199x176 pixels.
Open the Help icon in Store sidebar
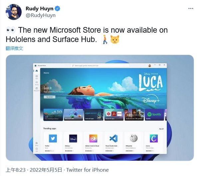(x=37, y=149)
